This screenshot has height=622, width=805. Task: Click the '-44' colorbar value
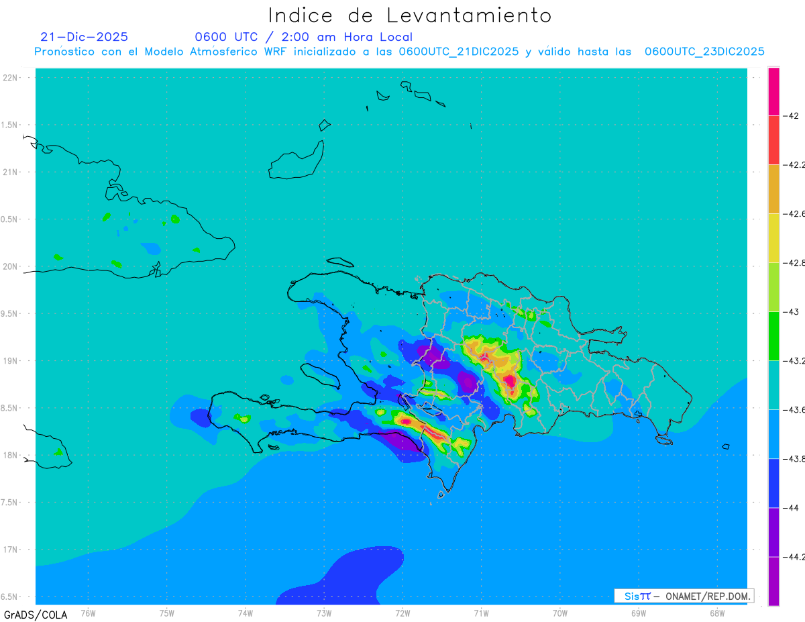tap(792, 508)
